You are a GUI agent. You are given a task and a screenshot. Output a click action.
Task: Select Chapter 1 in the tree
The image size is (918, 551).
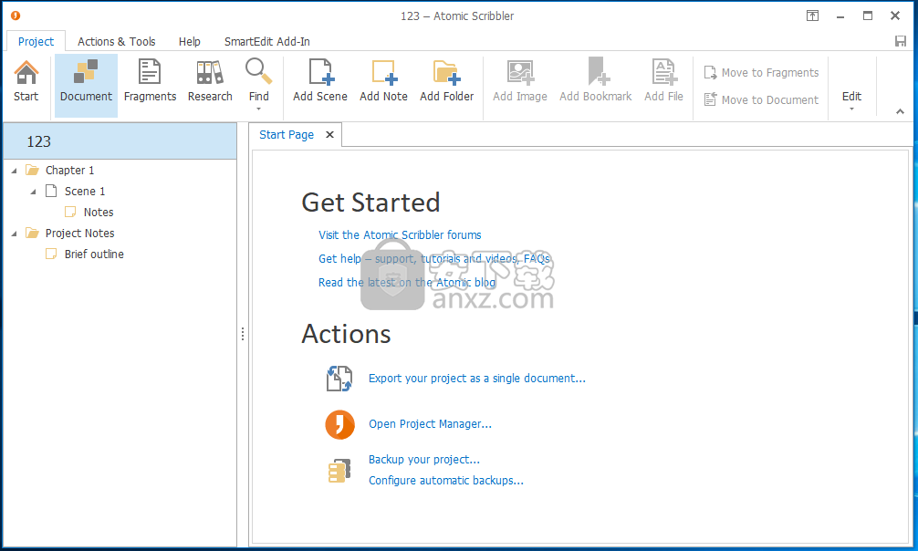[x=69, y=171]
